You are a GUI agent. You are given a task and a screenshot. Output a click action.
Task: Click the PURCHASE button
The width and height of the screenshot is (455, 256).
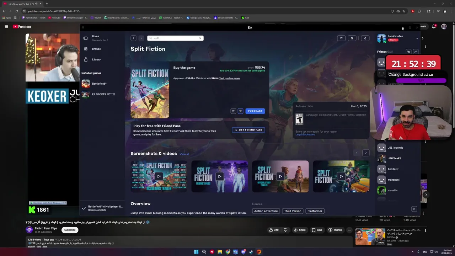pyautogui.click(x=255, y=111)
